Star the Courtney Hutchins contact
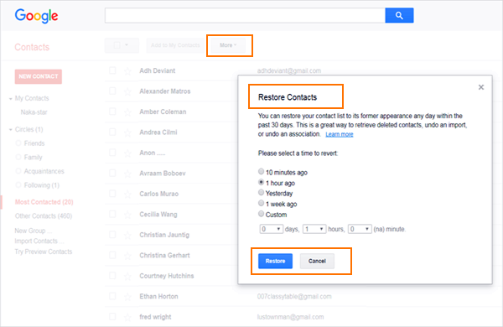 point(127,277)
